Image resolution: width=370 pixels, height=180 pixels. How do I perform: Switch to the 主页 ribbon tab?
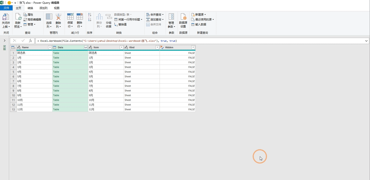[x=19, y=8]
